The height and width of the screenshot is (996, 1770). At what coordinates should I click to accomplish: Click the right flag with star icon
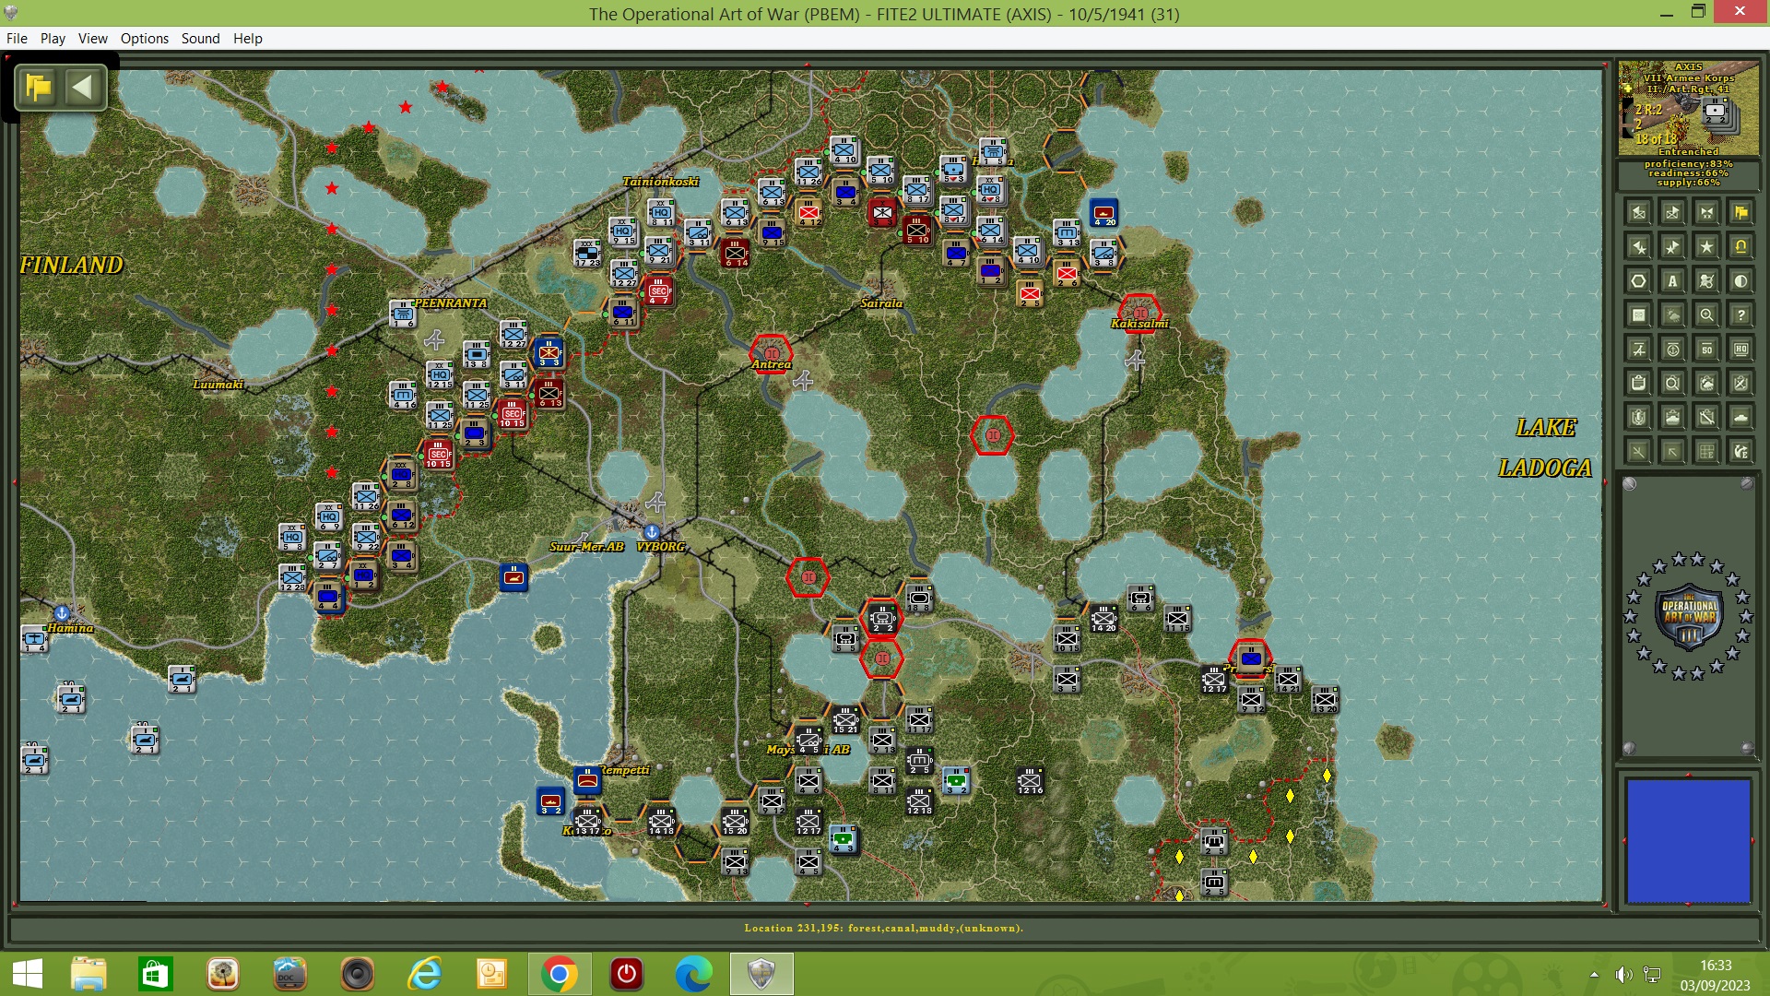pyautogui.click(x=1672, y=247)
